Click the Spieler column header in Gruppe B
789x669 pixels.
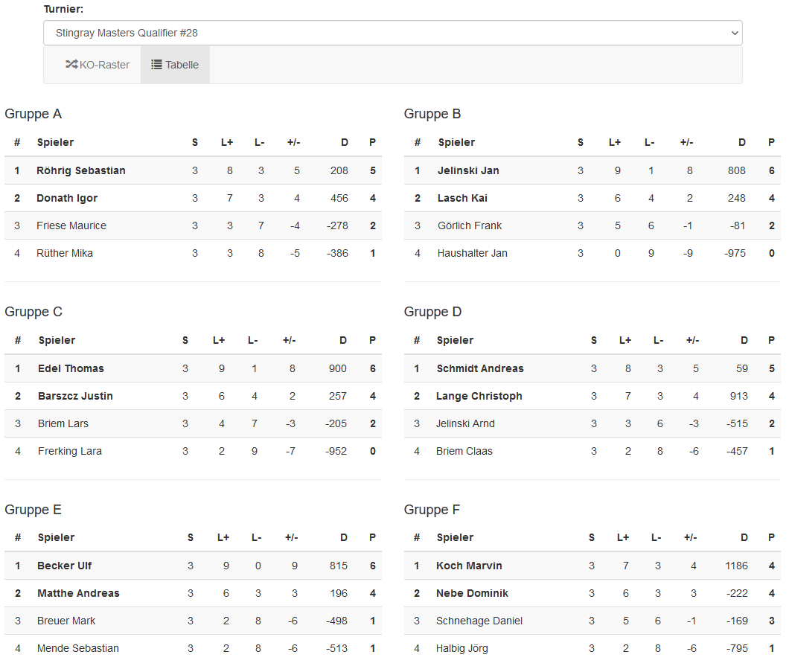[x=456, y=142]
